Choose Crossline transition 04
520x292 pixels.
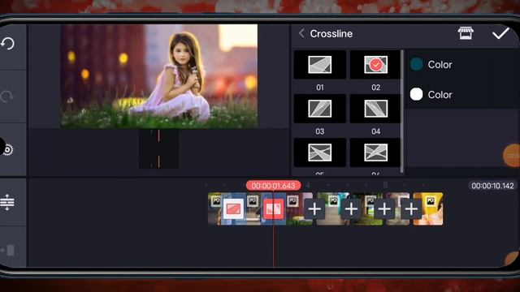pos(375,108)
